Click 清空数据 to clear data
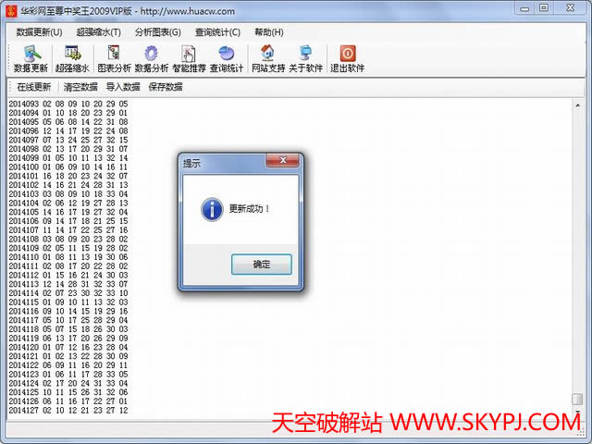 pos(80,87)
